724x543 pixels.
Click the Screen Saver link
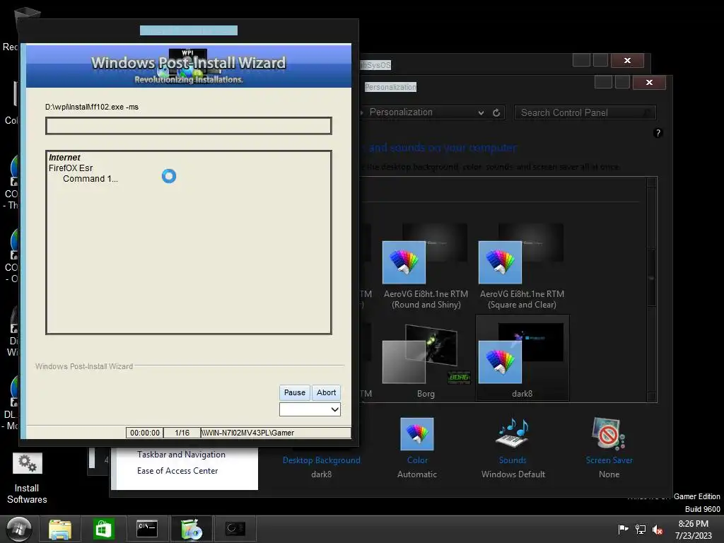coord(609,460)
